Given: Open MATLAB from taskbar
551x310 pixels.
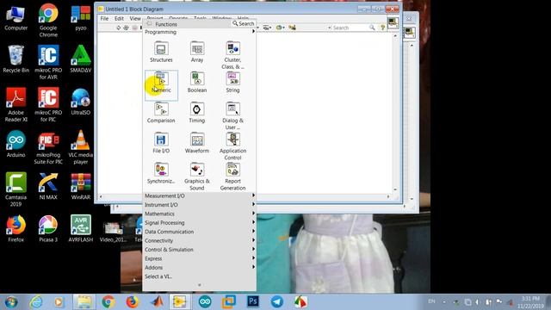Looking at the screenshot, I should (x=158, y=302).
